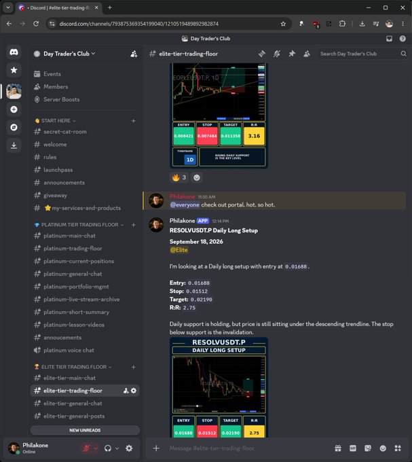The width and height of the screenshot is (412, 462).
Task: Click the browser address bar URL
Action: pyautogui.click(x=139, y=24)
